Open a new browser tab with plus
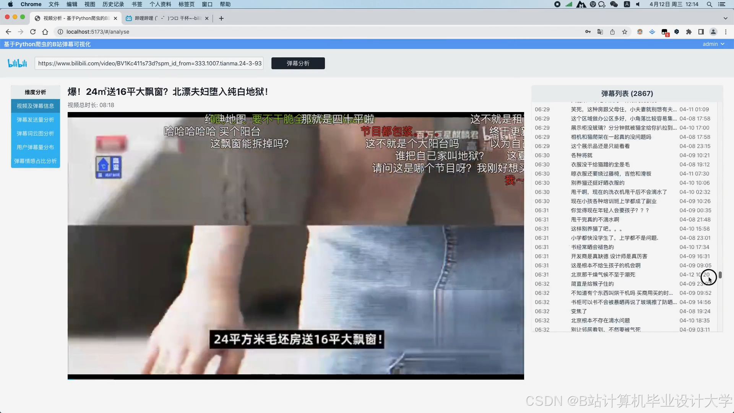This screenshot has height=413, width=734. coord(221,18)
